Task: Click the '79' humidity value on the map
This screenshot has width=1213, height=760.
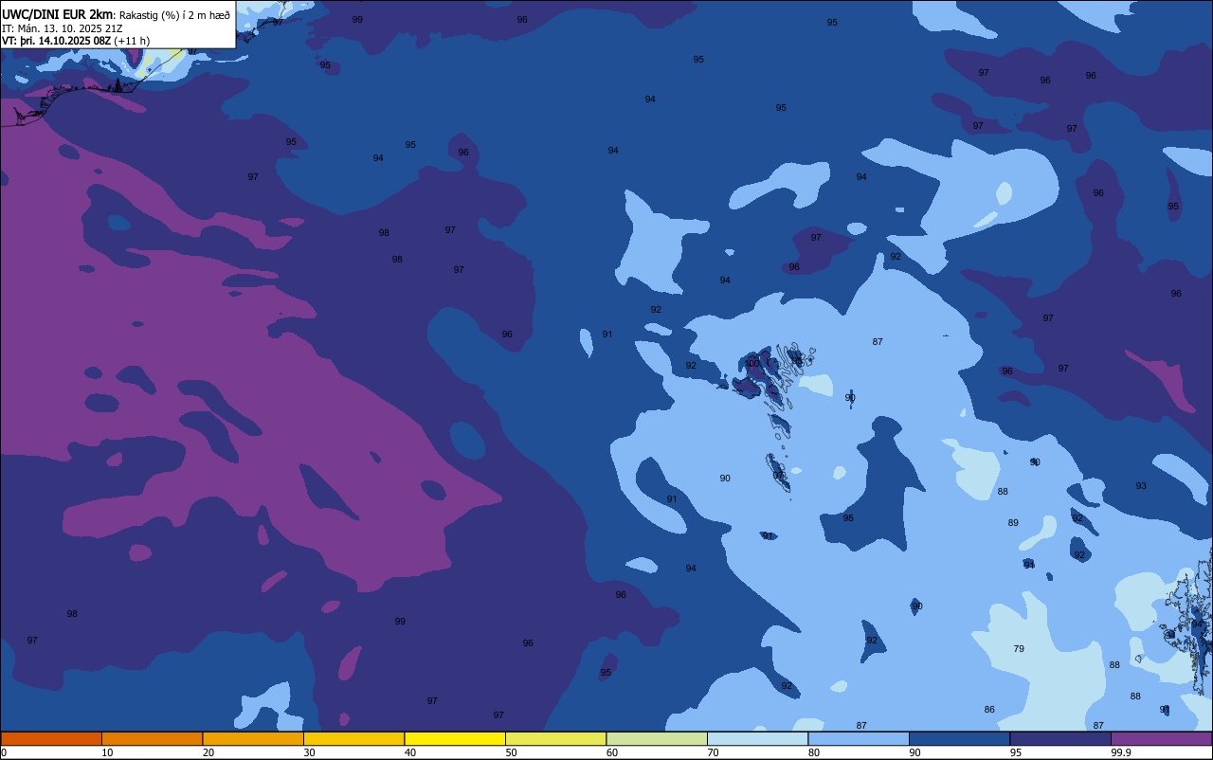Action: click(x=1019, y=649)
